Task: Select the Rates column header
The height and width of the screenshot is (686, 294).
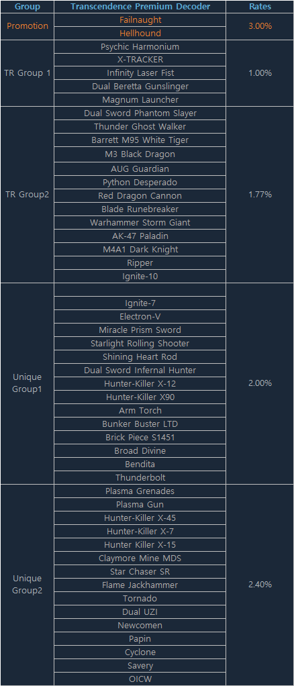Action: point(260,7)
